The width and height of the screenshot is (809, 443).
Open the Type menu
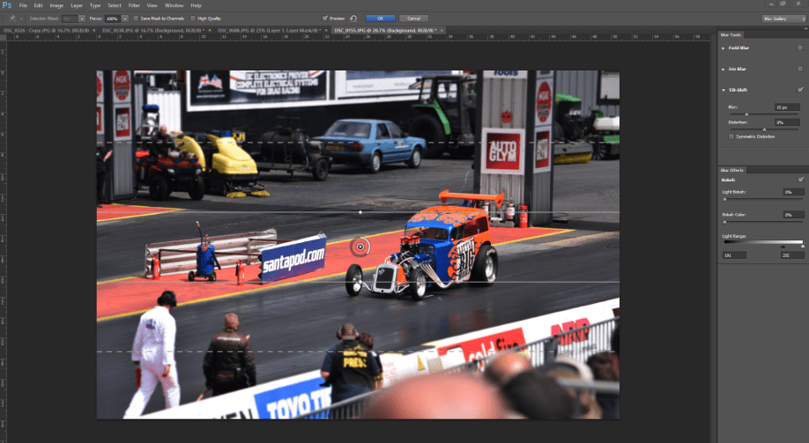pyautogui.click(x=95, y=5)
